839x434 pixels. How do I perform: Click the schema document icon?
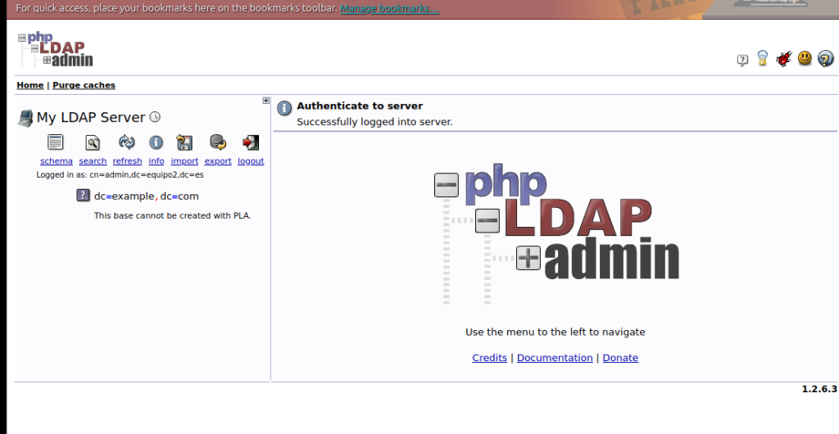pyautogui.click(x=56, y=142)
